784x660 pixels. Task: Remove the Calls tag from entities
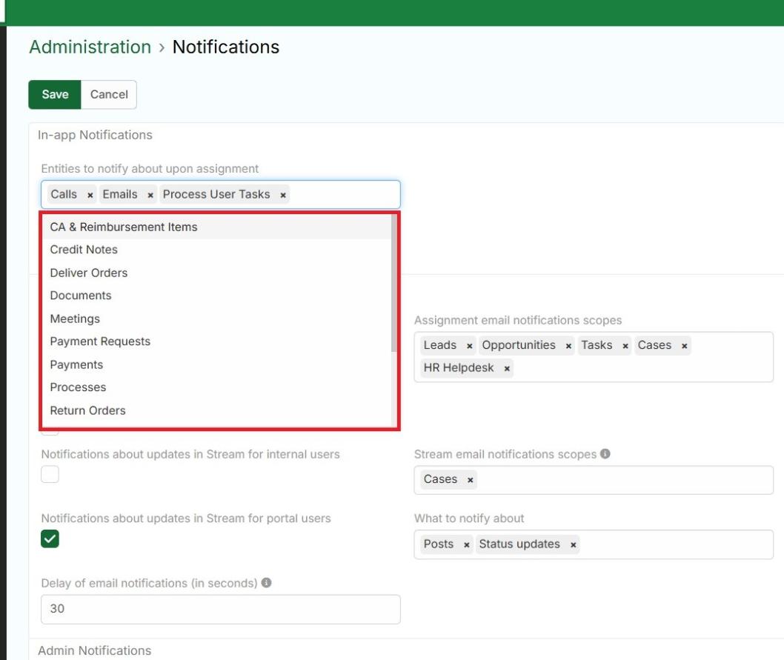point(90,195)
